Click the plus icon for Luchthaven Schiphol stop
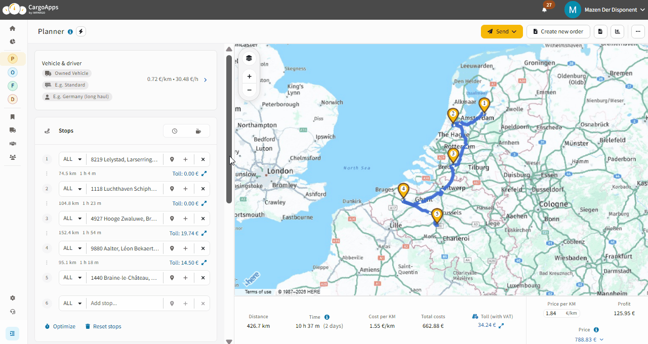Screen dimensions: 648x344 (x=185, y=189)
